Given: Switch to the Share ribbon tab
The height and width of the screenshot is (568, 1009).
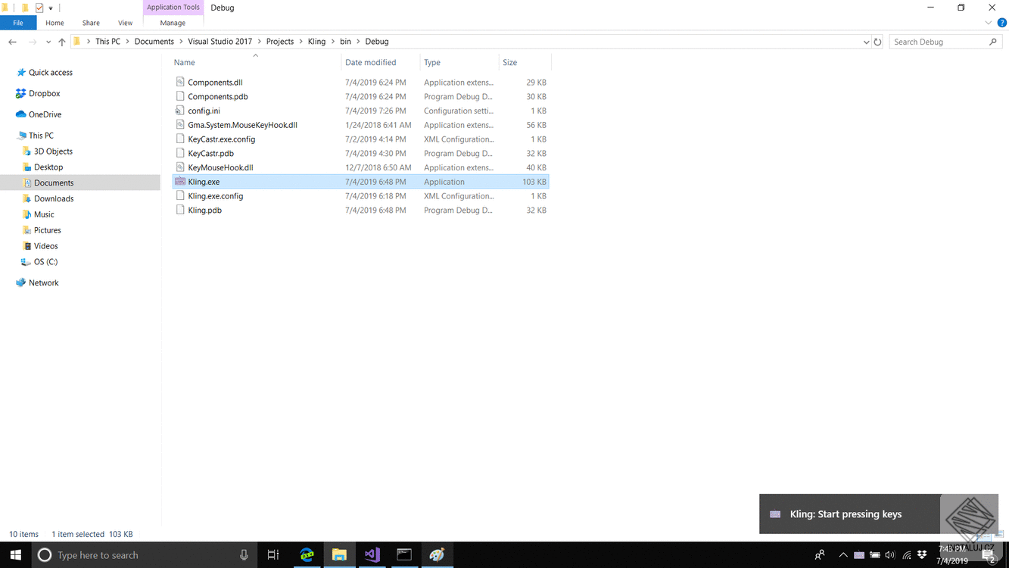Looking at the screenshot, I should point(91,23).
